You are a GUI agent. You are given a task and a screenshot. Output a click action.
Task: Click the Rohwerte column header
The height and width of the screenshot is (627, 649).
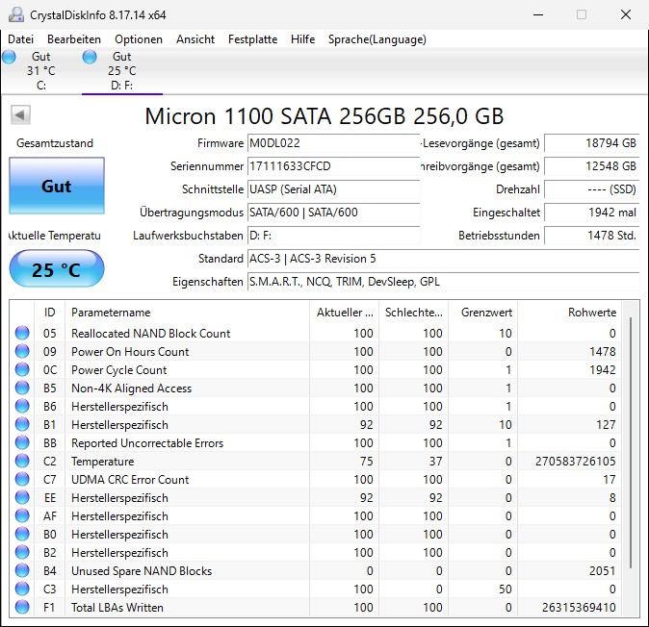click(569, 313)
